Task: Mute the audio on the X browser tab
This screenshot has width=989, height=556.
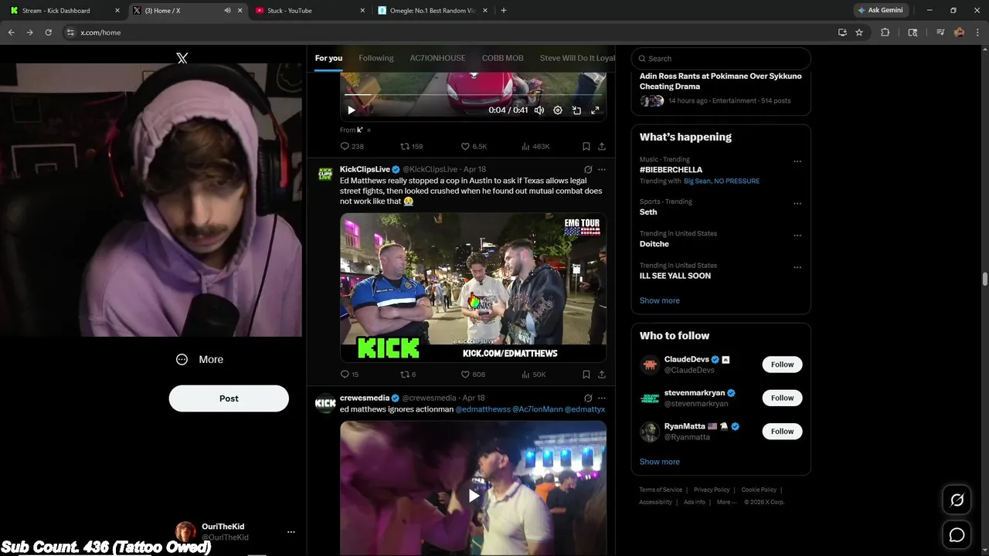Action: point(227,11)
